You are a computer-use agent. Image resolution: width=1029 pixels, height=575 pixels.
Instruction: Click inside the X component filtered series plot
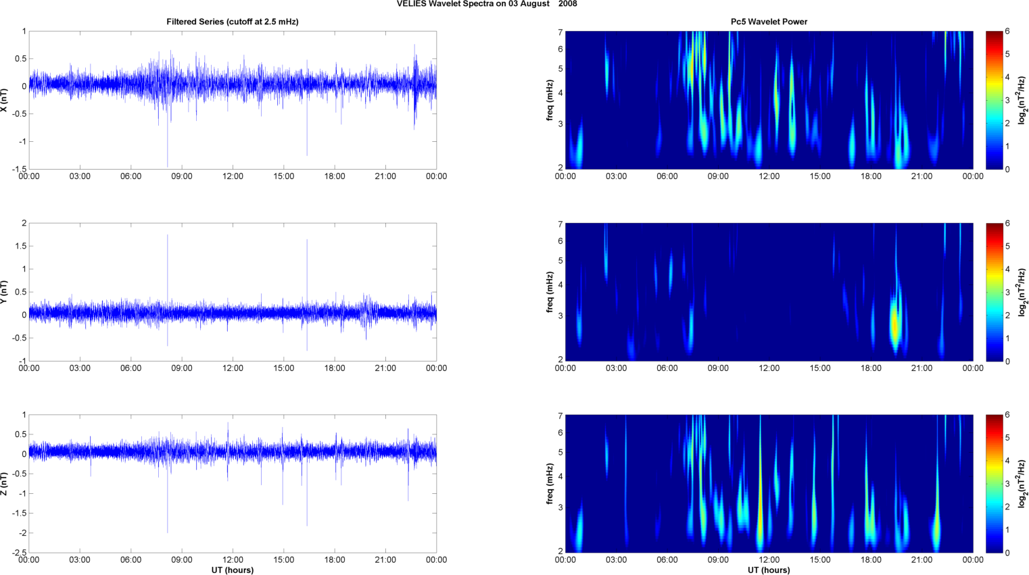pos(233,100)
